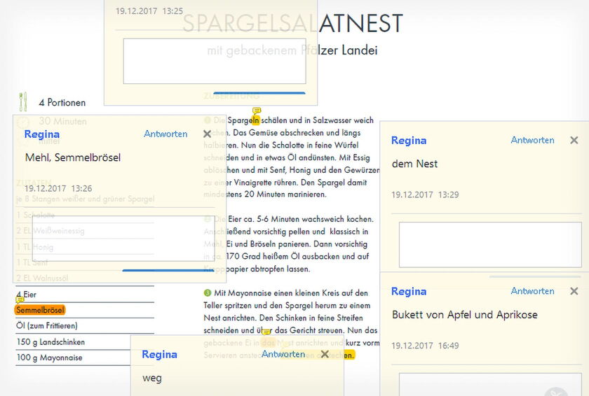The height and width of the screenshot is (396, 589).
Task: Focus reply field in top 13:25 comment
Action: tap(215, 61)
